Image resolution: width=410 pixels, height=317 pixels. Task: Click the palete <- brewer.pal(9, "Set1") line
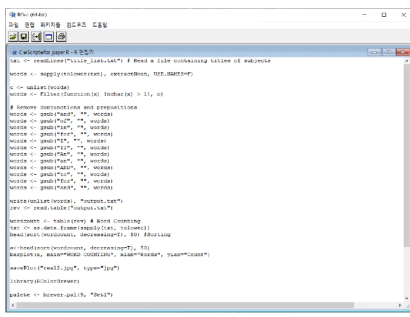click(61, 295)
